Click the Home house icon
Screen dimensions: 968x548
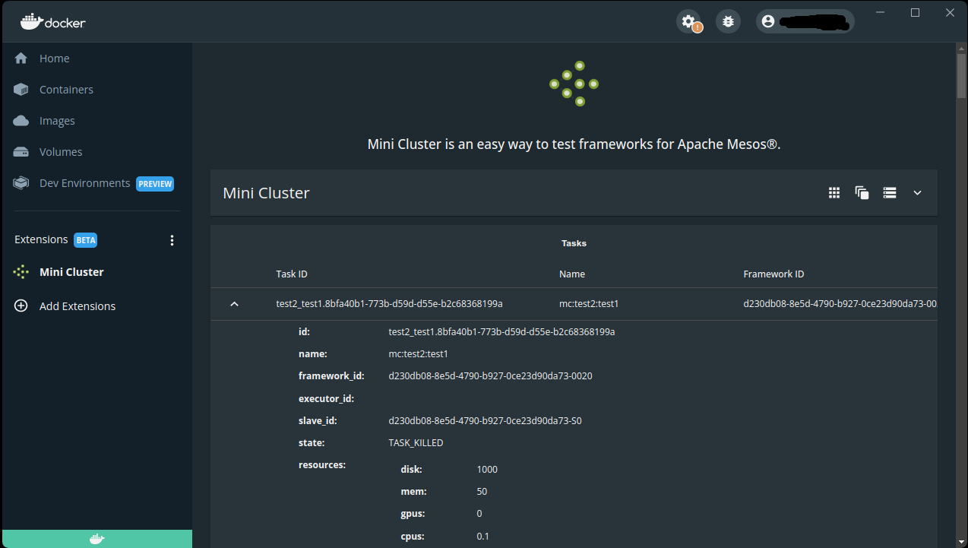(x=21, y=59)
